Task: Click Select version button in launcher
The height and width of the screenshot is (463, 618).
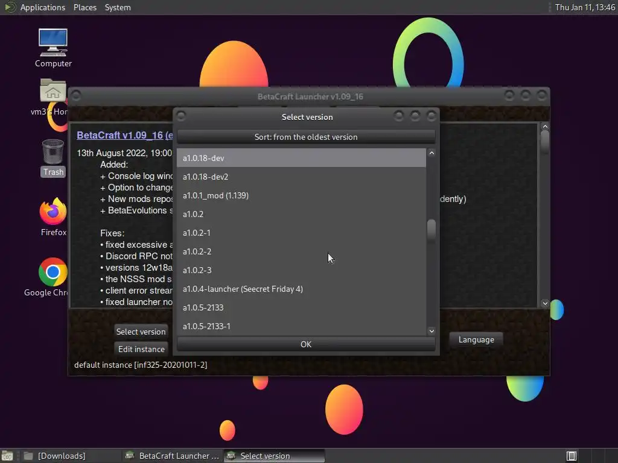Action: (141, 332)
